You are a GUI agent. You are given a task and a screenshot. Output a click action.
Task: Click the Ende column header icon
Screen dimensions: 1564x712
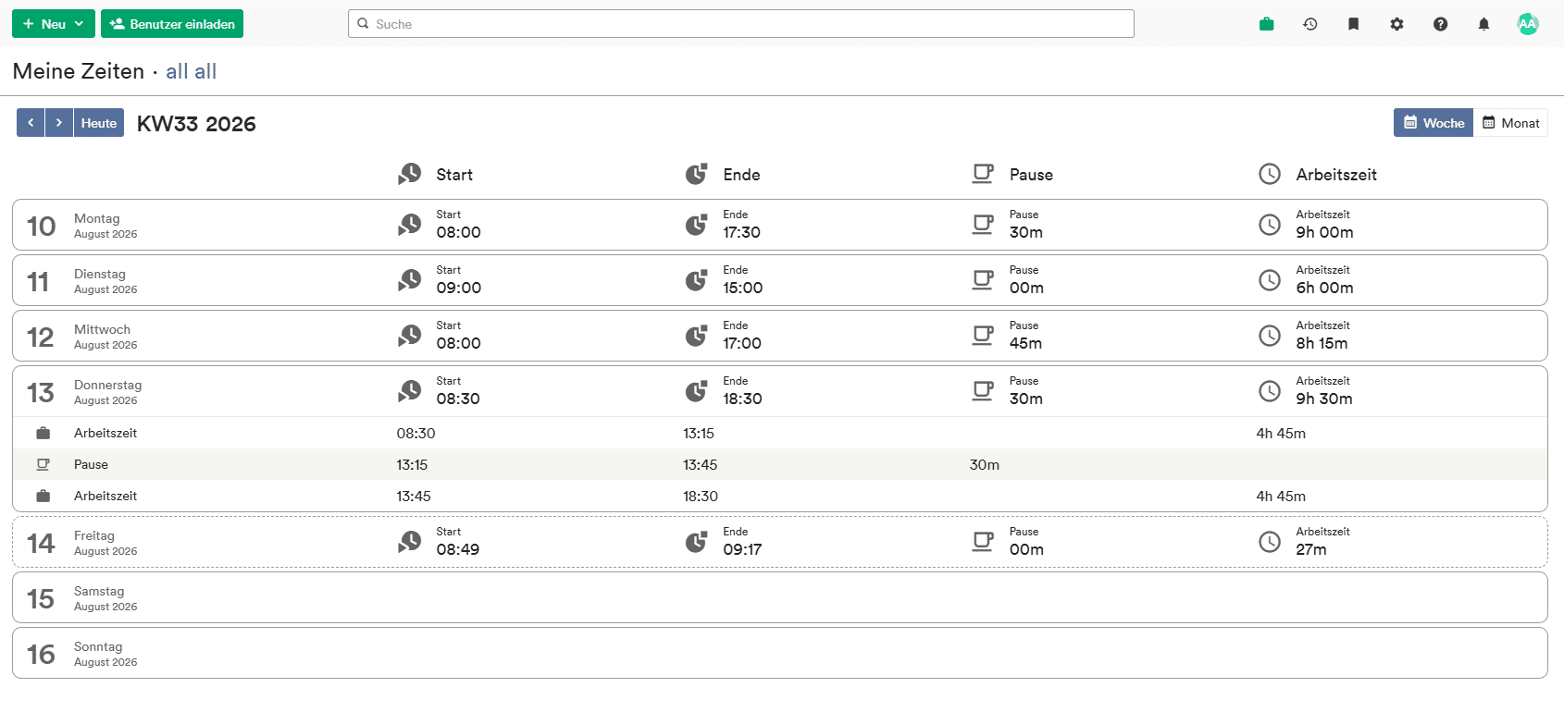[x=697, y=174]
